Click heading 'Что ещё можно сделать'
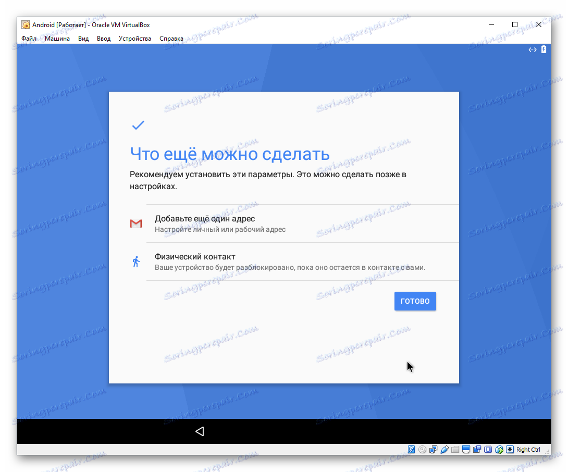This screenshot has width=568, height=472. pos(230,154)
